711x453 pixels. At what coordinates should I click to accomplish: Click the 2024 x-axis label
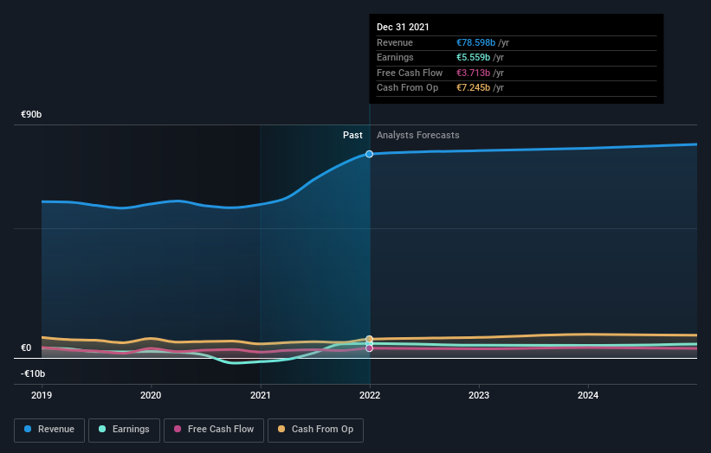click(588, 396)
